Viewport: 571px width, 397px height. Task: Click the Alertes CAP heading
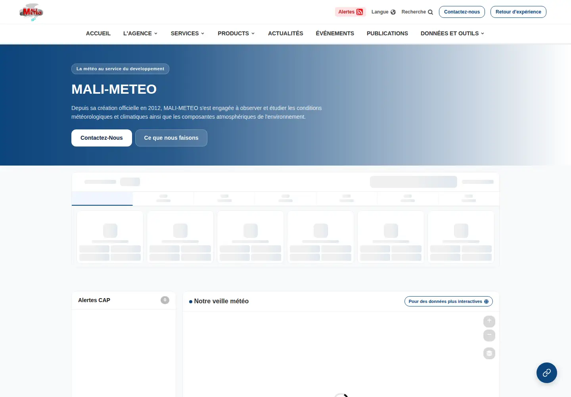94,300
